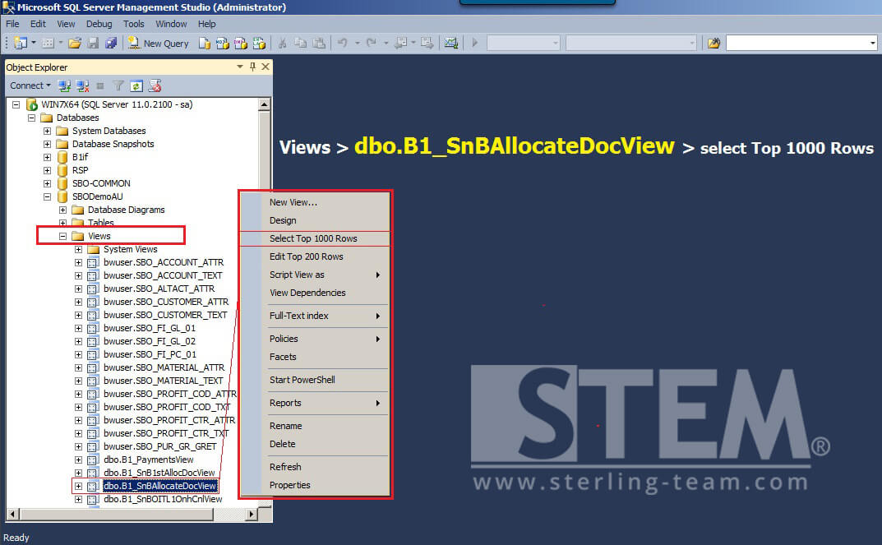Start a New Query
Screen dimensions: 882x545
pos(158,44)
